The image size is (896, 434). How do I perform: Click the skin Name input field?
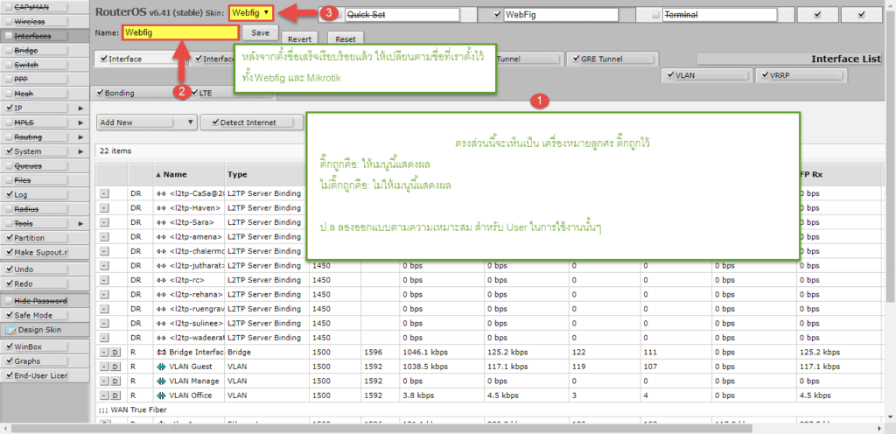(180, 33)
